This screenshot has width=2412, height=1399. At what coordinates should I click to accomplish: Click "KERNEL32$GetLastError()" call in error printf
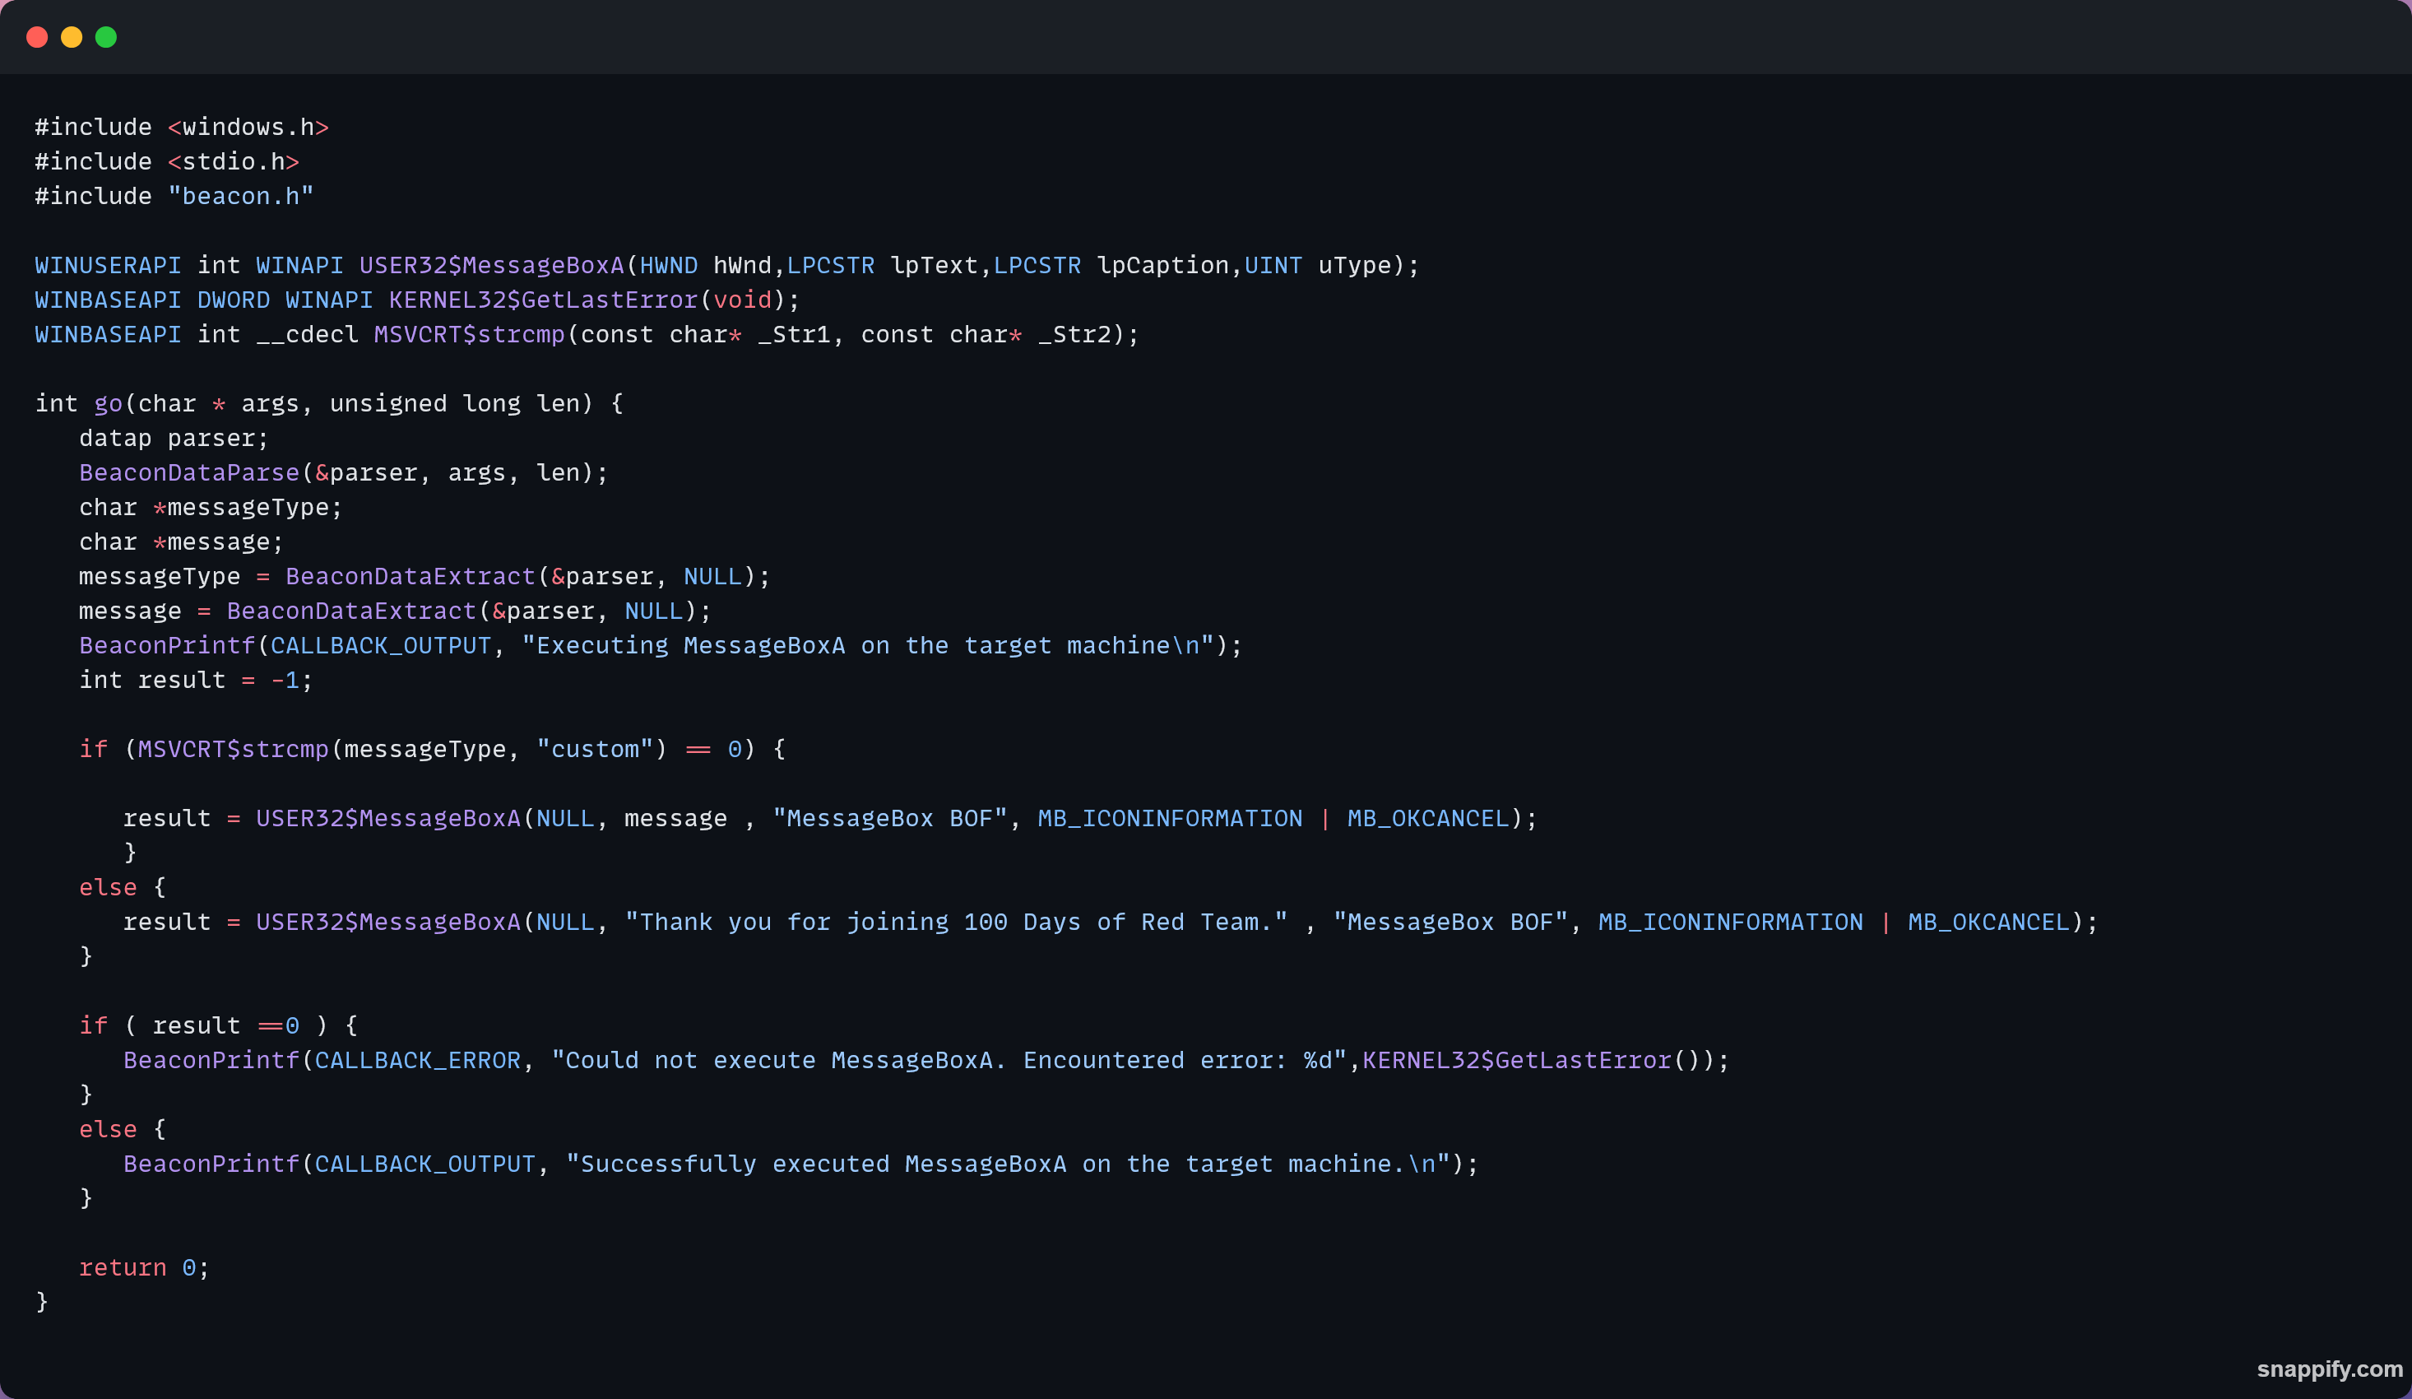pyautogui.click(x=1532, y=1060)
